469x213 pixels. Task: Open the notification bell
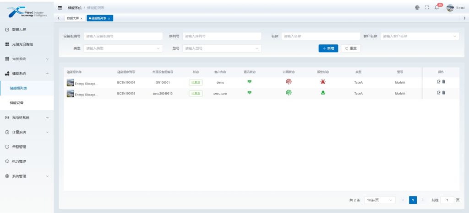click(437, 8)
